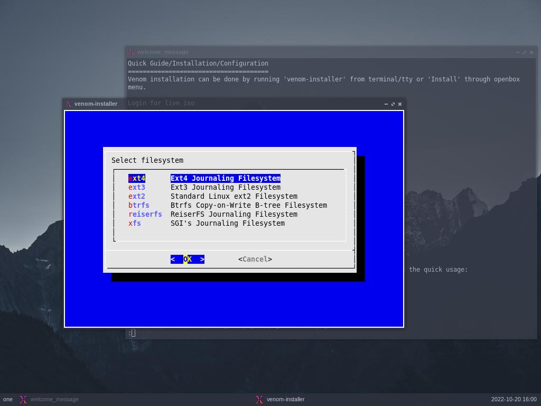Select the ext4 filesystem tag
The height and width of the screenshot is (406, 541).
tap(137, 178)
